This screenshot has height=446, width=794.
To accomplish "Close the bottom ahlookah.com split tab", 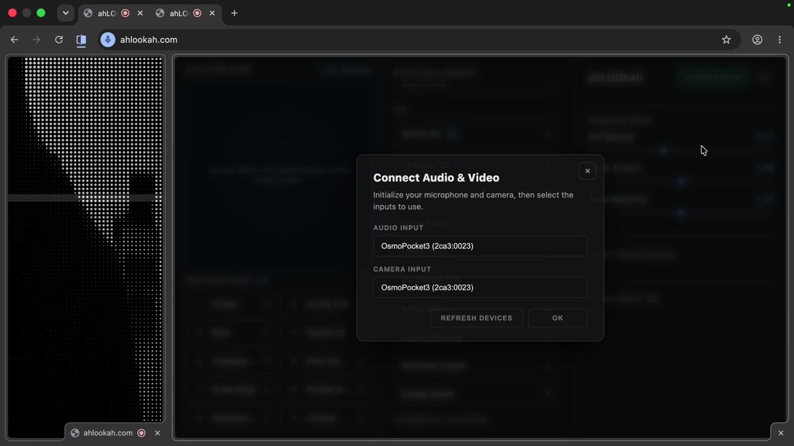I will (x=158, y=433).
